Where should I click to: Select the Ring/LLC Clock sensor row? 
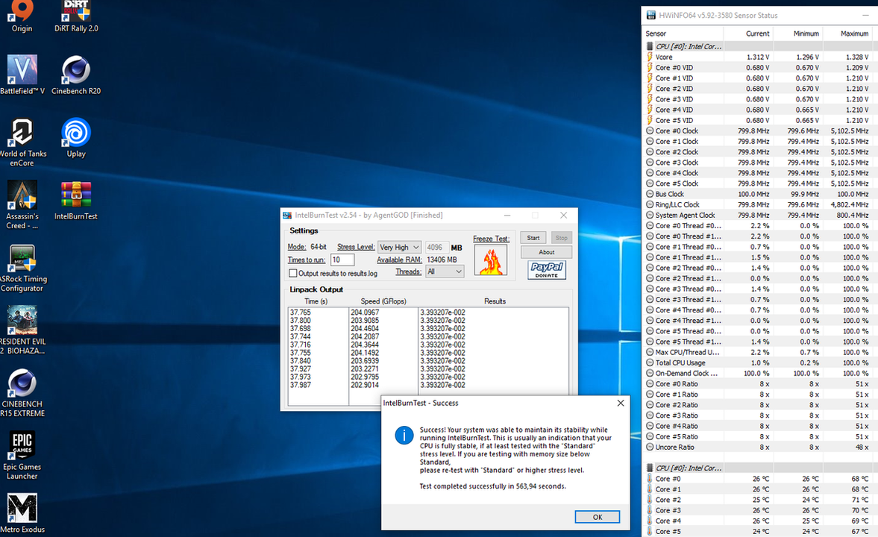tap(760, 205)
